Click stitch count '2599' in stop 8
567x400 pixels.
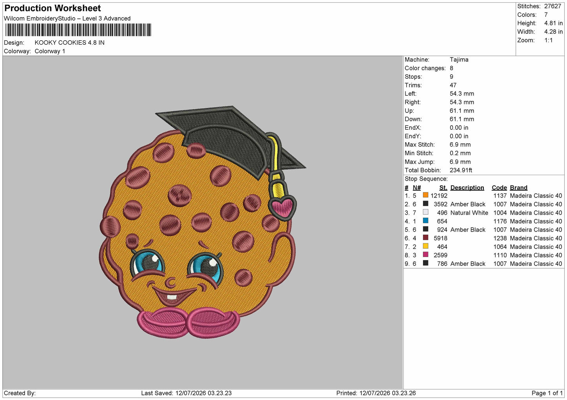click(x=441, y=255)
